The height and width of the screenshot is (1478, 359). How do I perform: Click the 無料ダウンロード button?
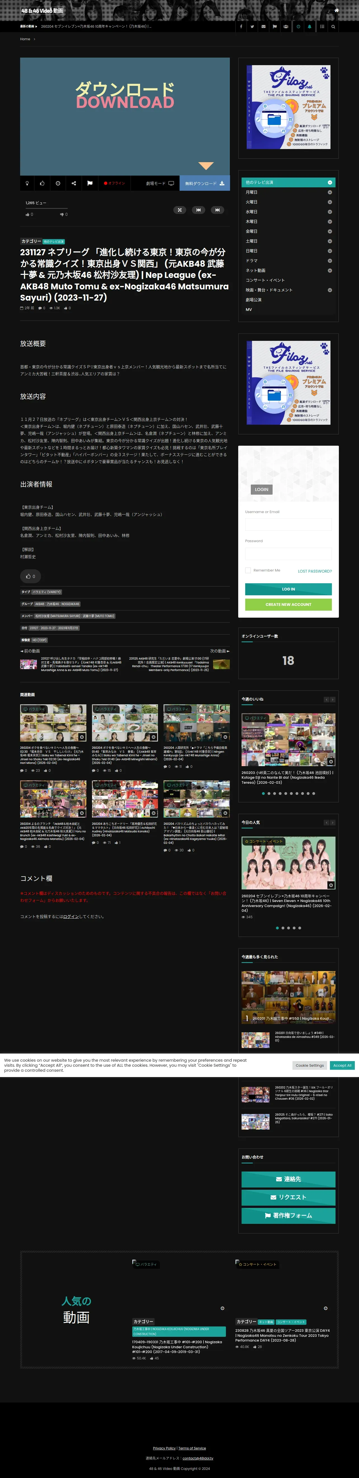[205, 183]
